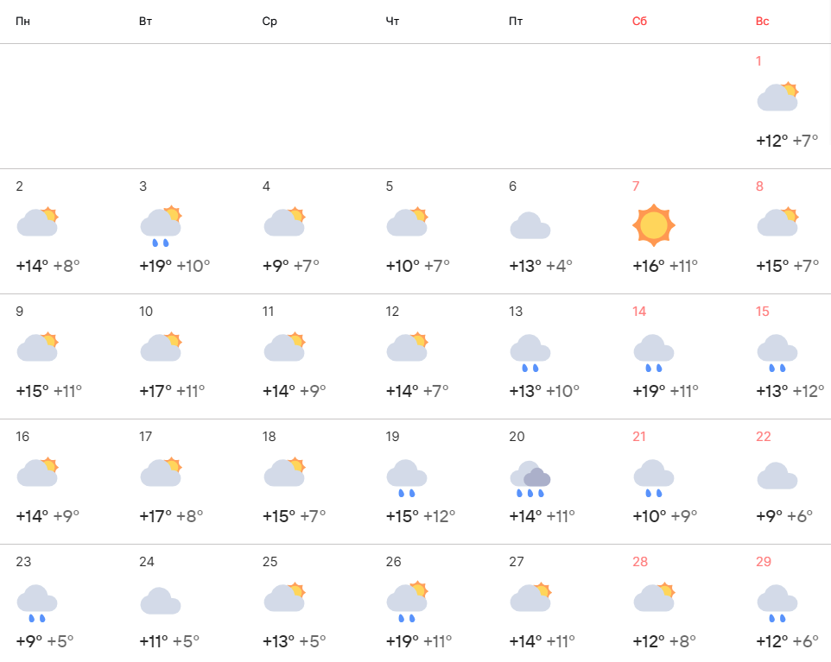Open the forecast for date 28
Image resolution: width=831 pixels, height=662 pixels.
640,562
